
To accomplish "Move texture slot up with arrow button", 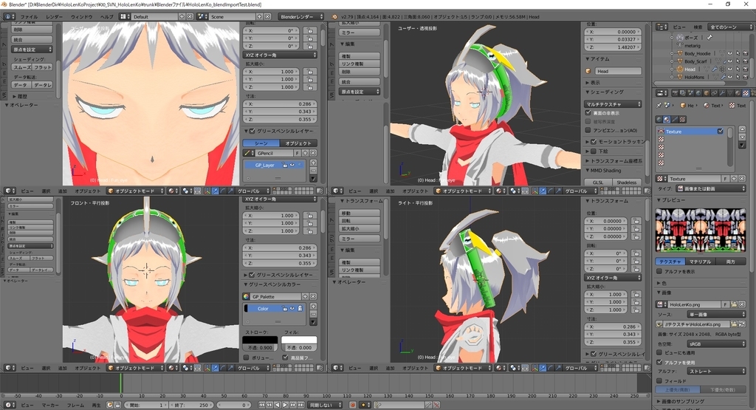I will point(743,129).
